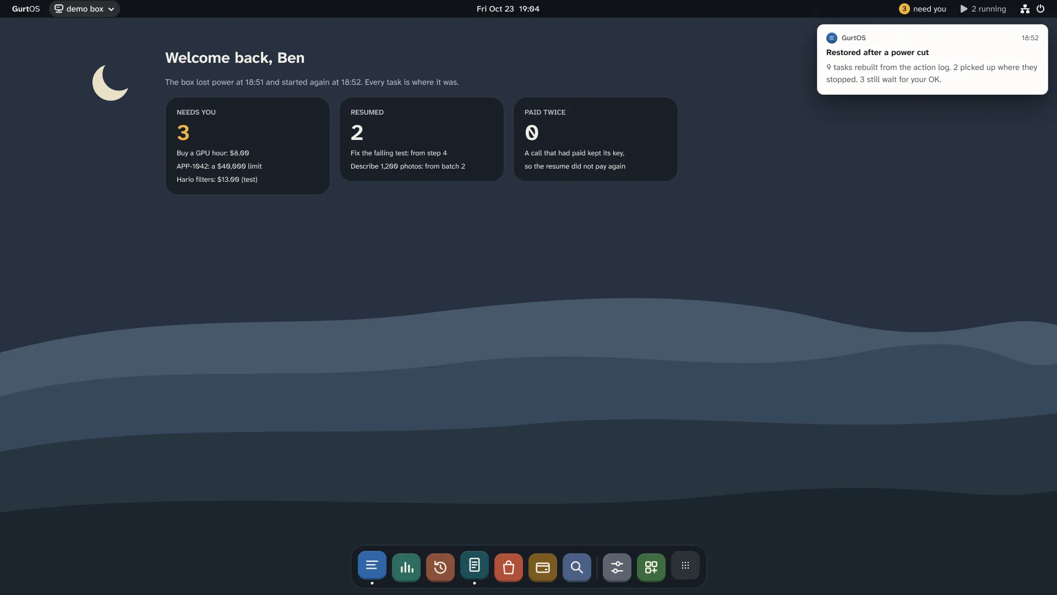The height and width of the screenshot is (595, 1057).
Task: Open the teal document dock icon
Action: click(475, 565)
